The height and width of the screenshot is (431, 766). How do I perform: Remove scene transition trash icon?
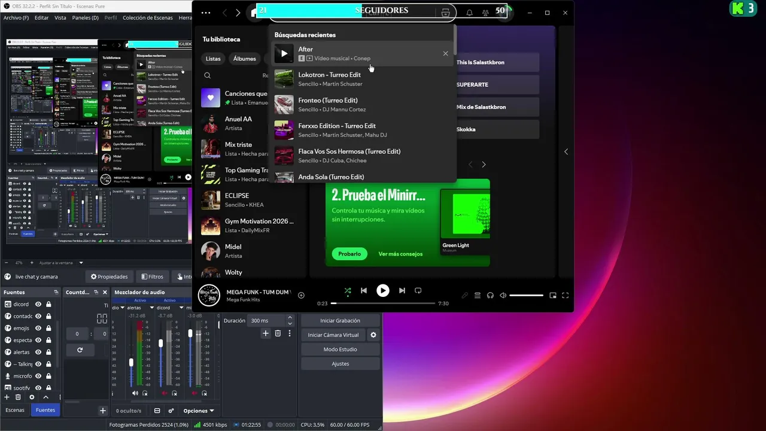(278, 333)
